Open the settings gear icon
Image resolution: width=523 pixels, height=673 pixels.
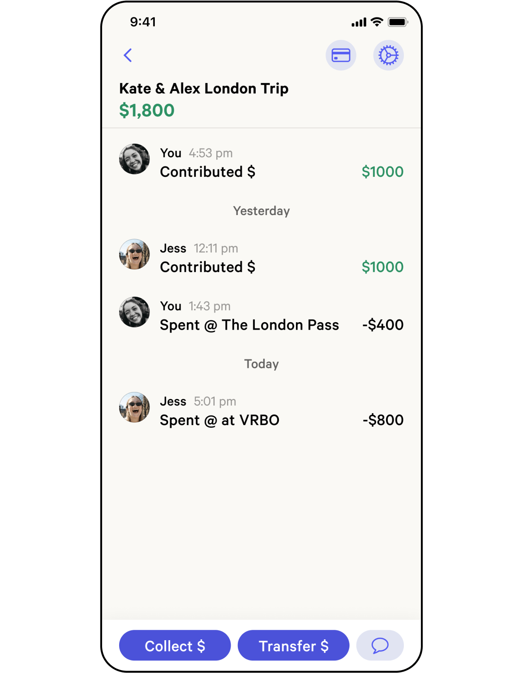(389, 55)
